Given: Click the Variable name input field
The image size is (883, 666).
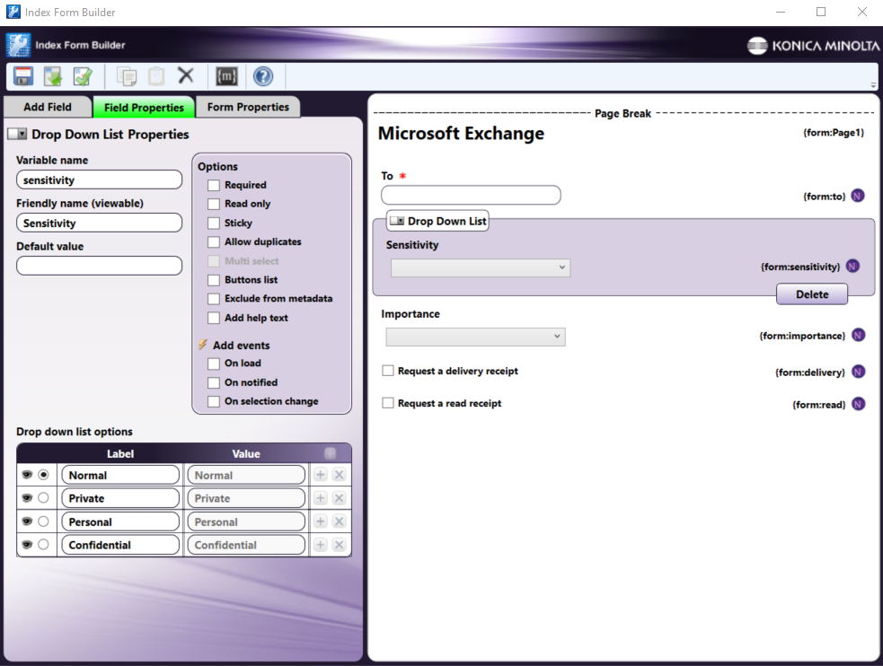Looking at the screenshot, I should [99, 180].
